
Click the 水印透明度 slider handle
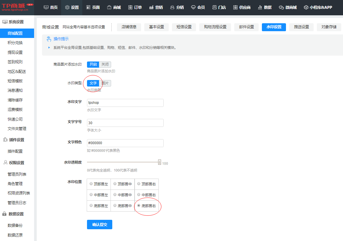click(x=160, y=162)
